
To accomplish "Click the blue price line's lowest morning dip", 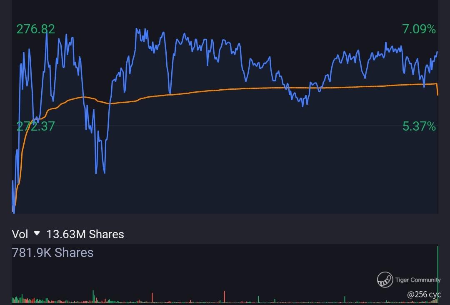I will point(96,172).
